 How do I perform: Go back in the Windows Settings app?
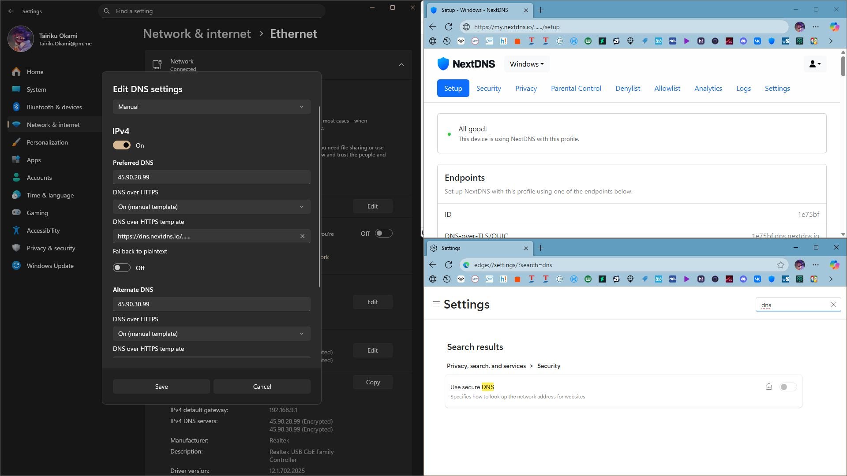[x=11, y=11]
